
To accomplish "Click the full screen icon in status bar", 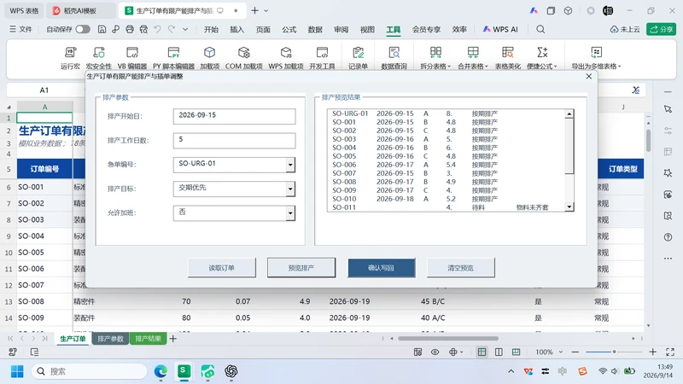I will 670,352.
